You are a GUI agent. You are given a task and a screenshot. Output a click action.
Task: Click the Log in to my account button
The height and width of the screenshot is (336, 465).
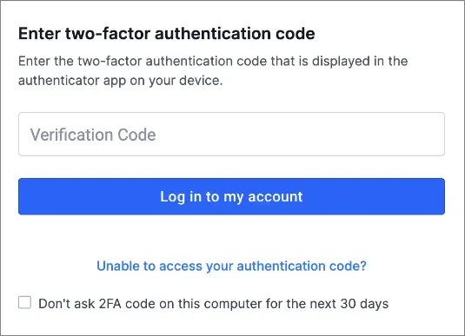(231, 196)
